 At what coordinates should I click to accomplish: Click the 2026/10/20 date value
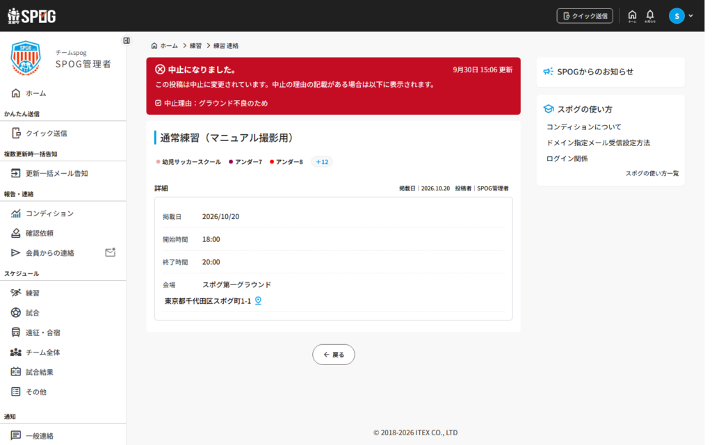click(x=220, y=217)
